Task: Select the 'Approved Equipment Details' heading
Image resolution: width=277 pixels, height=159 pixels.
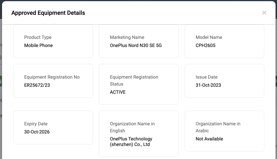Action: (48, 13)
